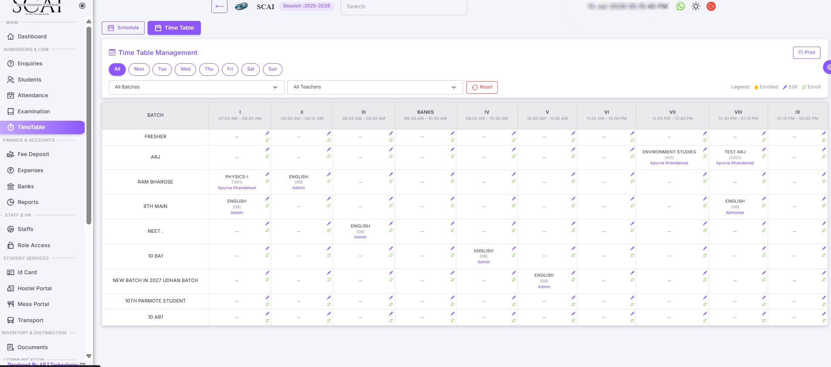Click 'ENVIRONMENT STUDIES' subject text
Image resolution: width=831 pixels, height=367 pixels.
[x=669, y=152]
